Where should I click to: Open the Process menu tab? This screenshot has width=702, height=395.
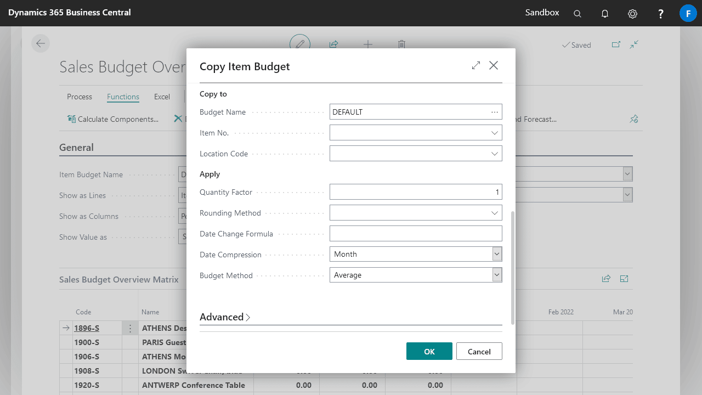point(80,97)
